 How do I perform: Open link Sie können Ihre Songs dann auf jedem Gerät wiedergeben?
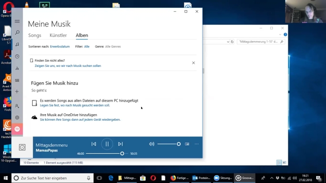(x=80, y=119)
